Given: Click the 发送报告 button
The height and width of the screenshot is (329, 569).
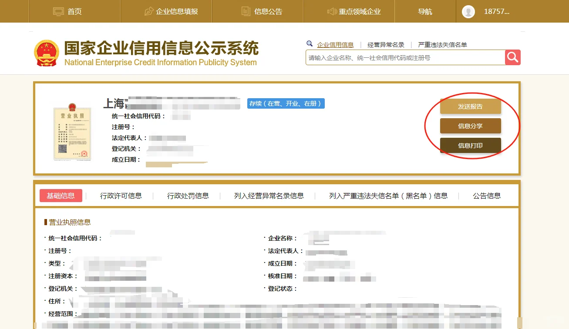Looking at the screenshot, I should pyautogui.click(x=471, y=106).
